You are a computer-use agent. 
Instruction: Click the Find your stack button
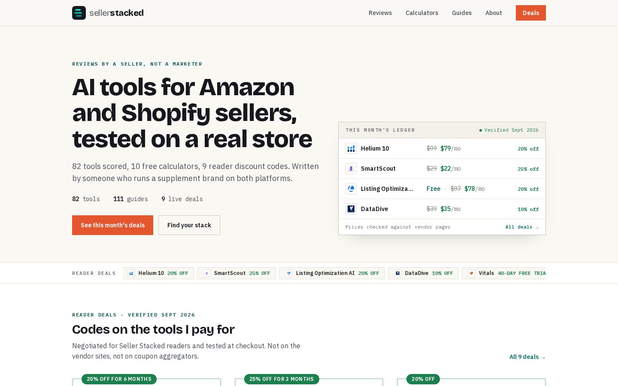tap(189, 225)
